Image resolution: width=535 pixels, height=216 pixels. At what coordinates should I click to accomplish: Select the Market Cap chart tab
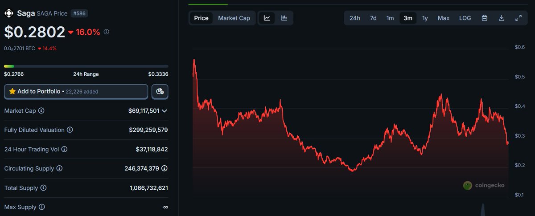point(234,18)
